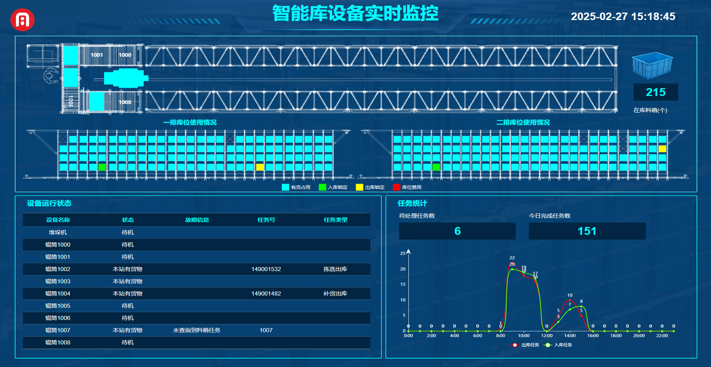Select conveyor roller 1000 on the layout
711x367 pixels.
125,55
